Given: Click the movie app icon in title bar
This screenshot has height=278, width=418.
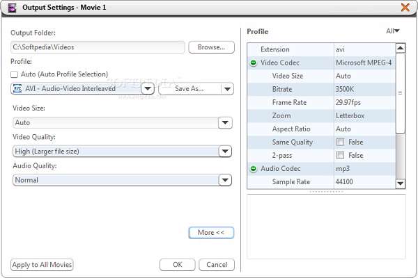Looking at the screenshot, I should (12, 8).
